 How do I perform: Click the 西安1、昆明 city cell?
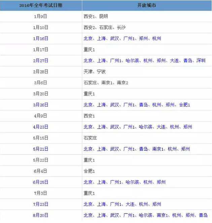point(96,16)
